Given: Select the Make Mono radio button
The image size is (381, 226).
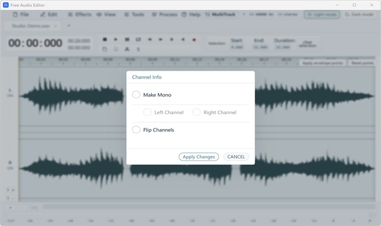Looking at the screenshot, I should (x=136, y=95).
